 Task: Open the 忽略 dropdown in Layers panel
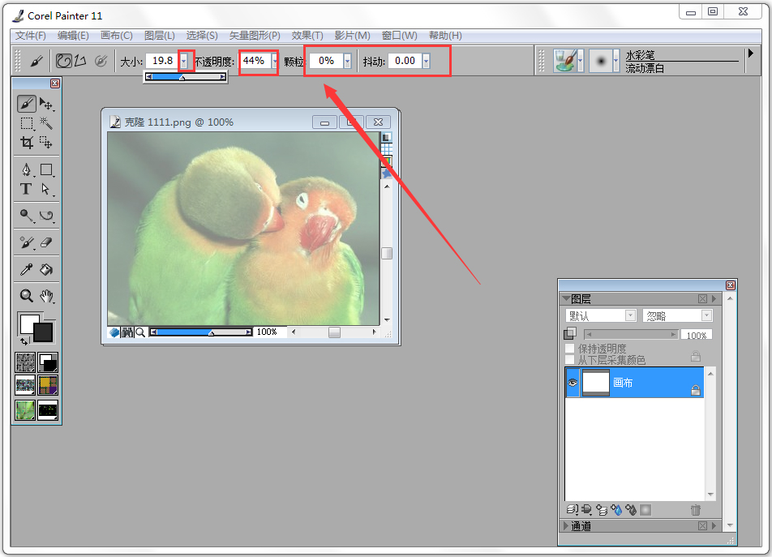click(706, 315)
